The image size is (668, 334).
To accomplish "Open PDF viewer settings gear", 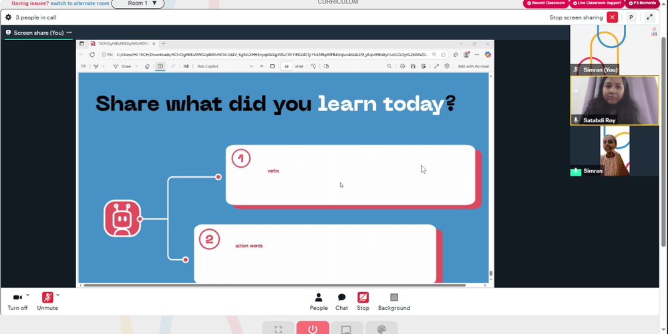I will pos(447,66).
